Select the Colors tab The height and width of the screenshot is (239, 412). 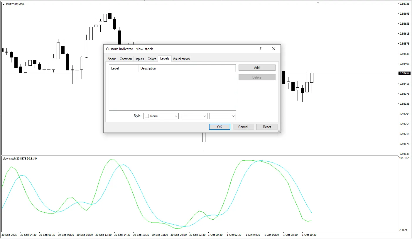[152, 59]
